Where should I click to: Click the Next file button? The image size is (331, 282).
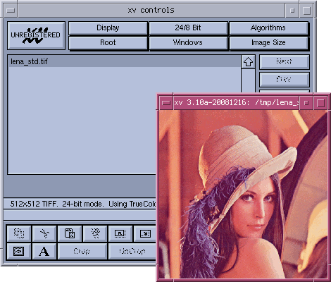(x=285, y=62)
